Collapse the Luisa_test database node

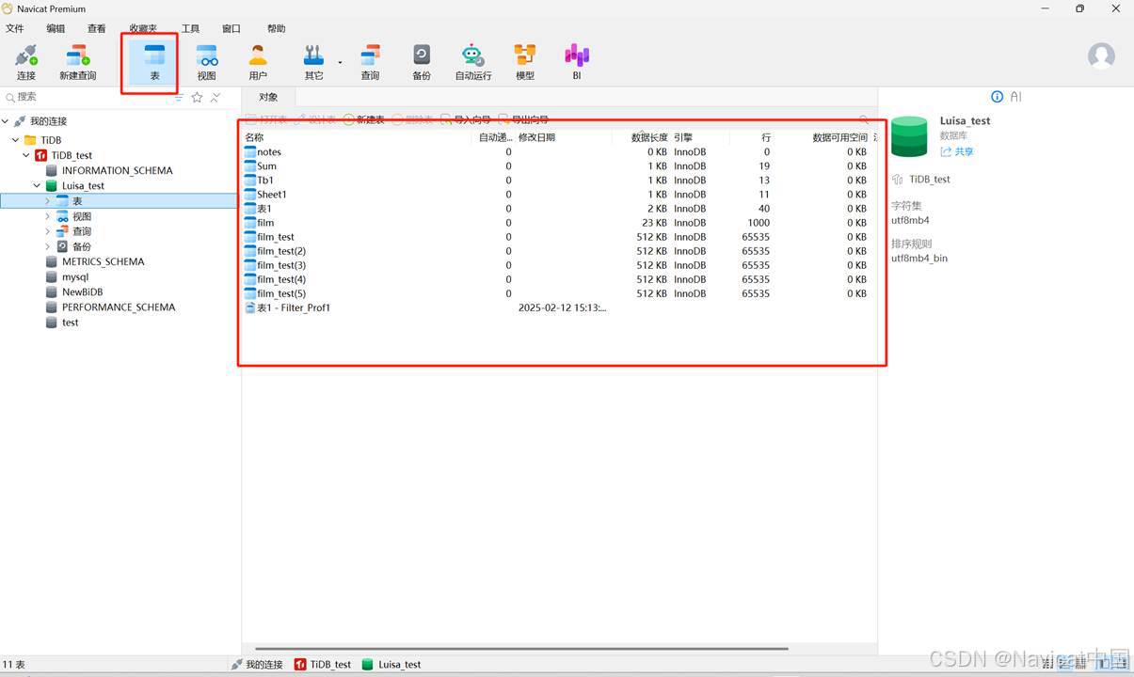coord(38,186)
